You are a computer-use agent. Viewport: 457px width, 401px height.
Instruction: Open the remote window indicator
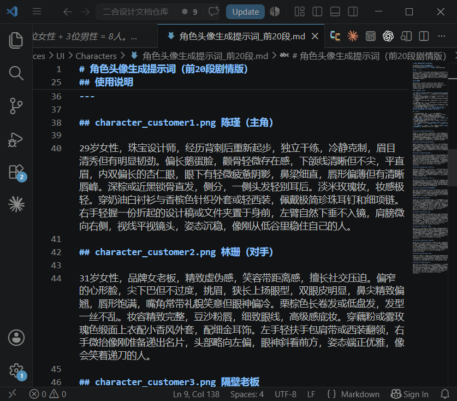coord(12,394)
